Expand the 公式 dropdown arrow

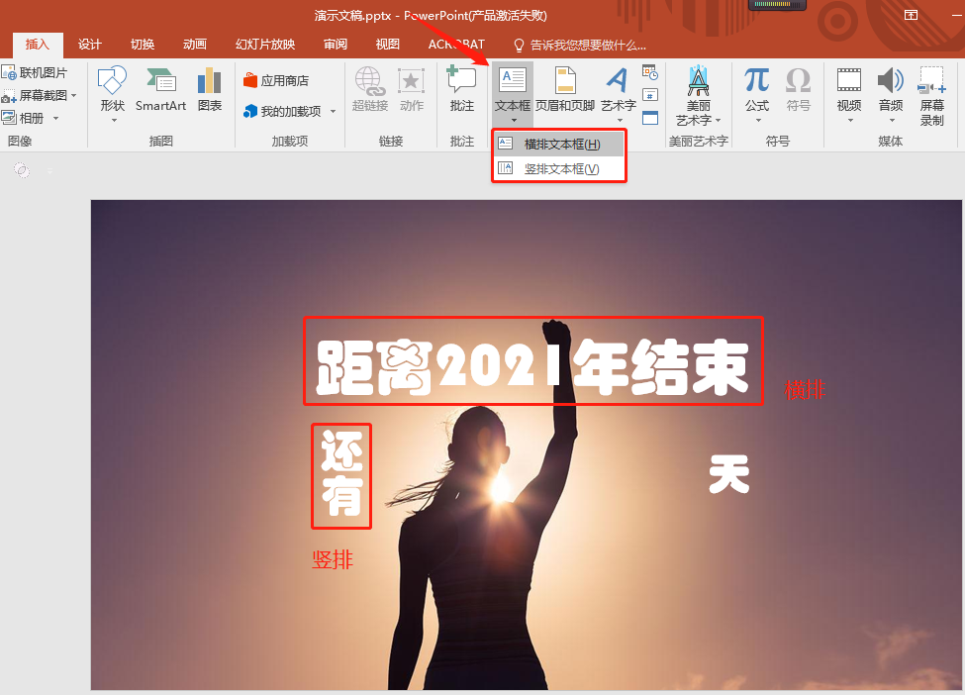[758, 120]
